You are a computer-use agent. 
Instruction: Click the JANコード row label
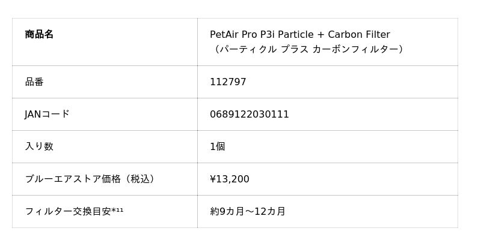[47, 114]
